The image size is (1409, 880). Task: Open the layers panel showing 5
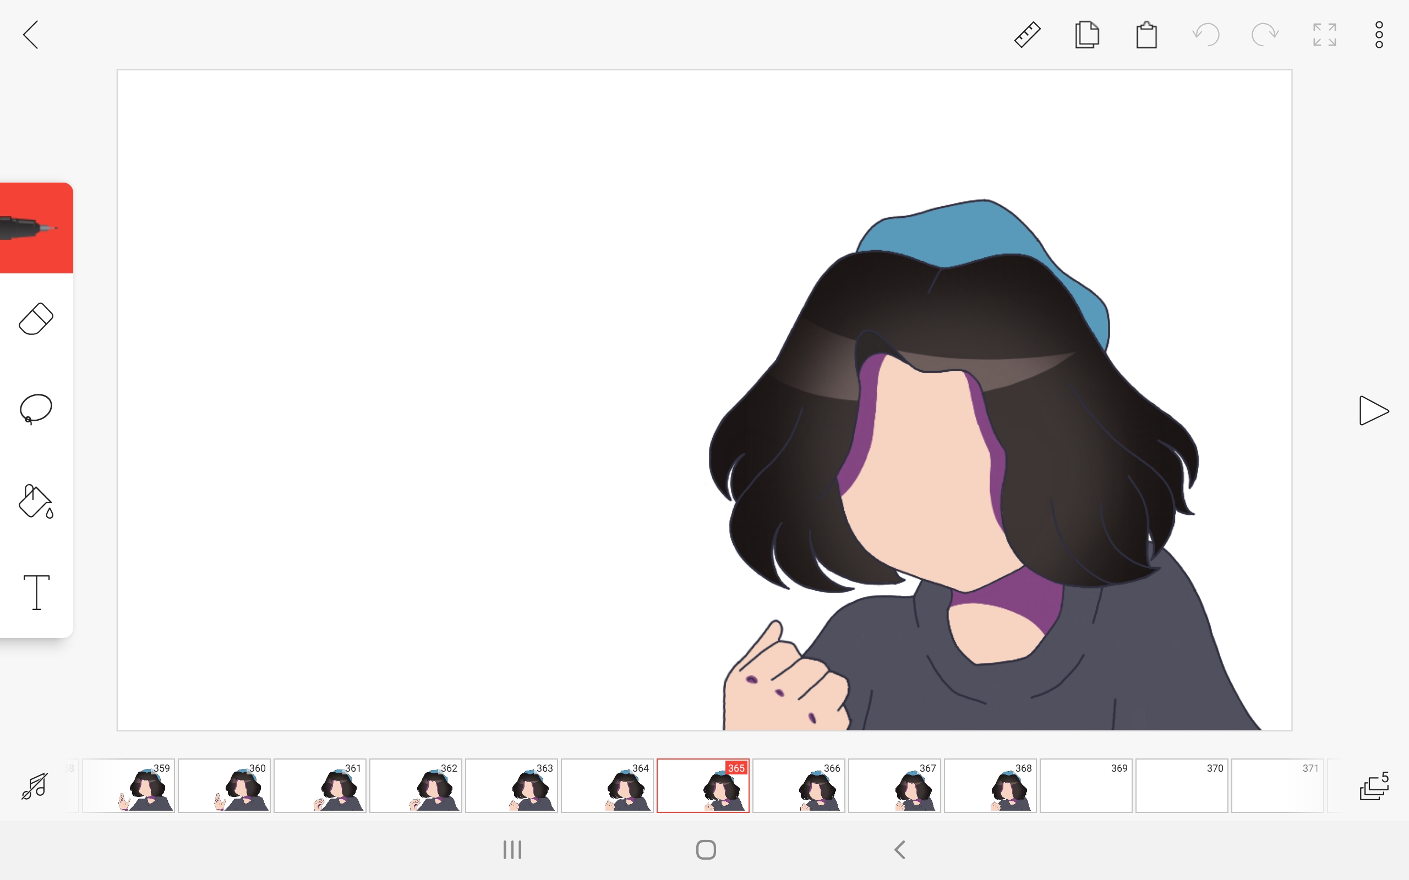[x=1374, y=786]
